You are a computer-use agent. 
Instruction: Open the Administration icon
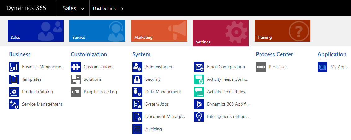click(x=137, y=67)
